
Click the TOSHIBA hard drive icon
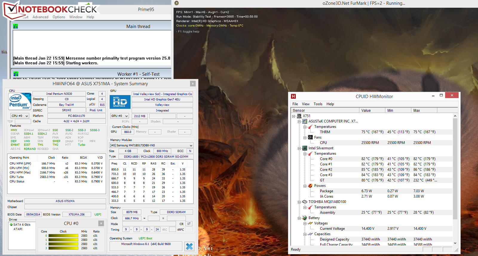click(x=305, y=202)
